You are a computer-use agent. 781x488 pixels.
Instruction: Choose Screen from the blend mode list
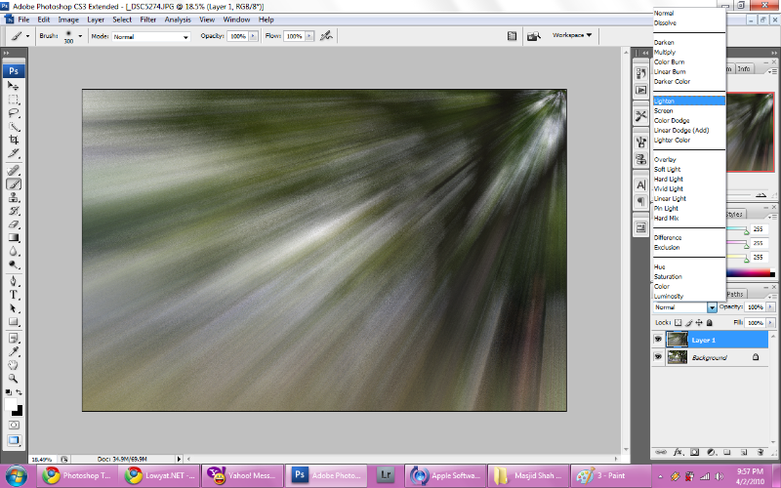(664, 111)
